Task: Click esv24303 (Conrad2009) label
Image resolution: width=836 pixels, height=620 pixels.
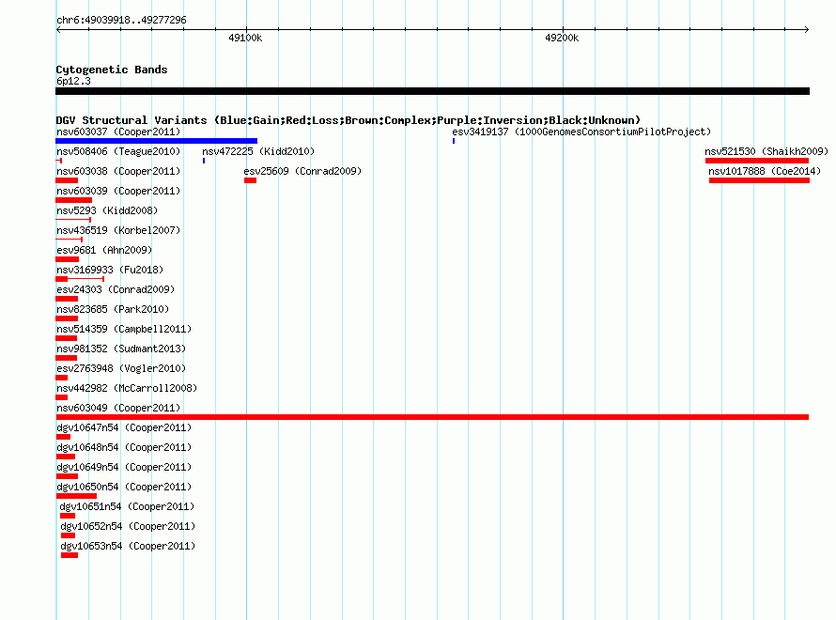Action: tap(116, 289)
